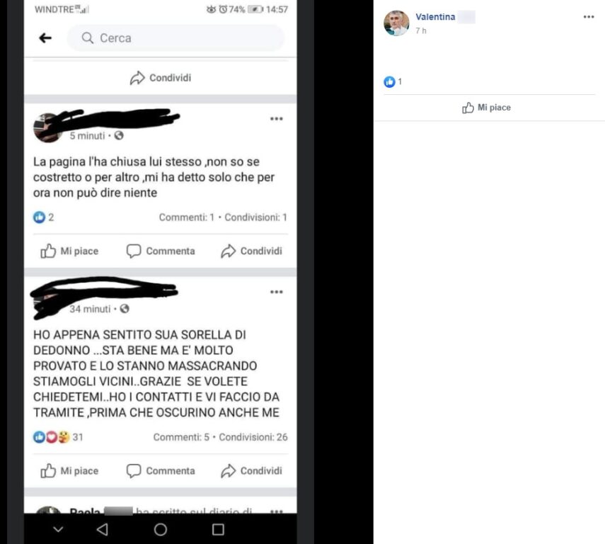This screenshot has height=544, width=605.
Task: Open options menu of the 34 minuti post
Action: (276, 292)
